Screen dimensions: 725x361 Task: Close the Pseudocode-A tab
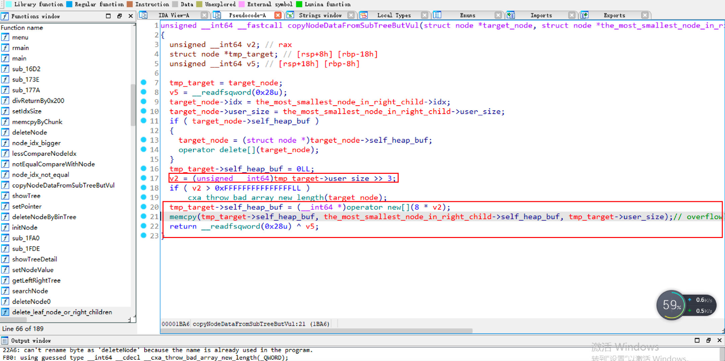click(278, 15)
